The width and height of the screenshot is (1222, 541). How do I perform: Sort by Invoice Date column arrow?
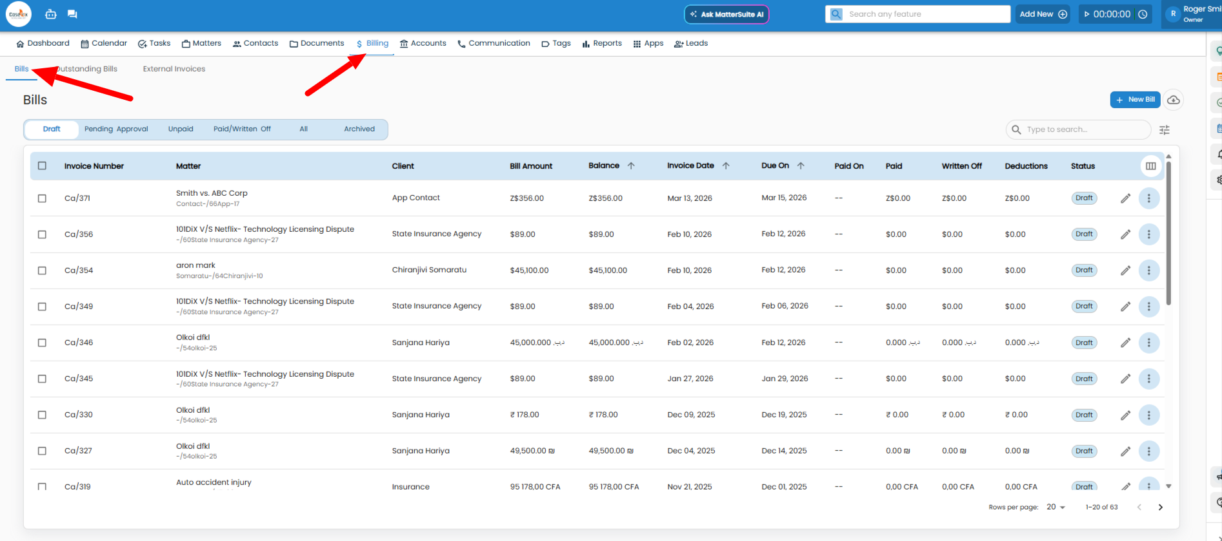[726, 166]
